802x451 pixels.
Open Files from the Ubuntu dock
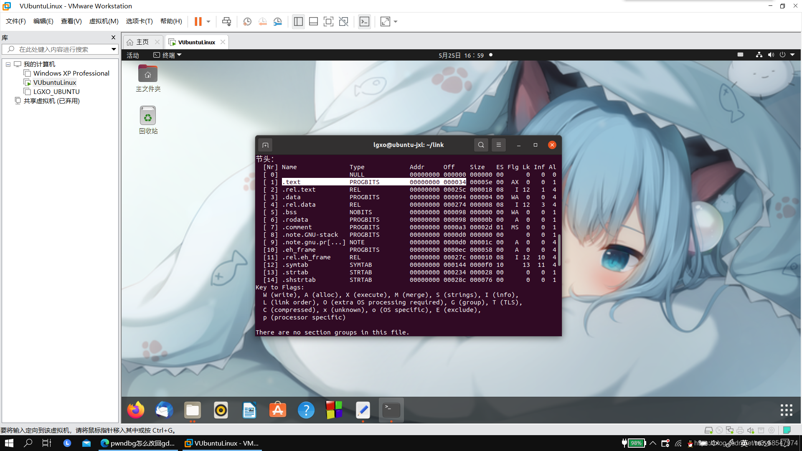[193, 410]
